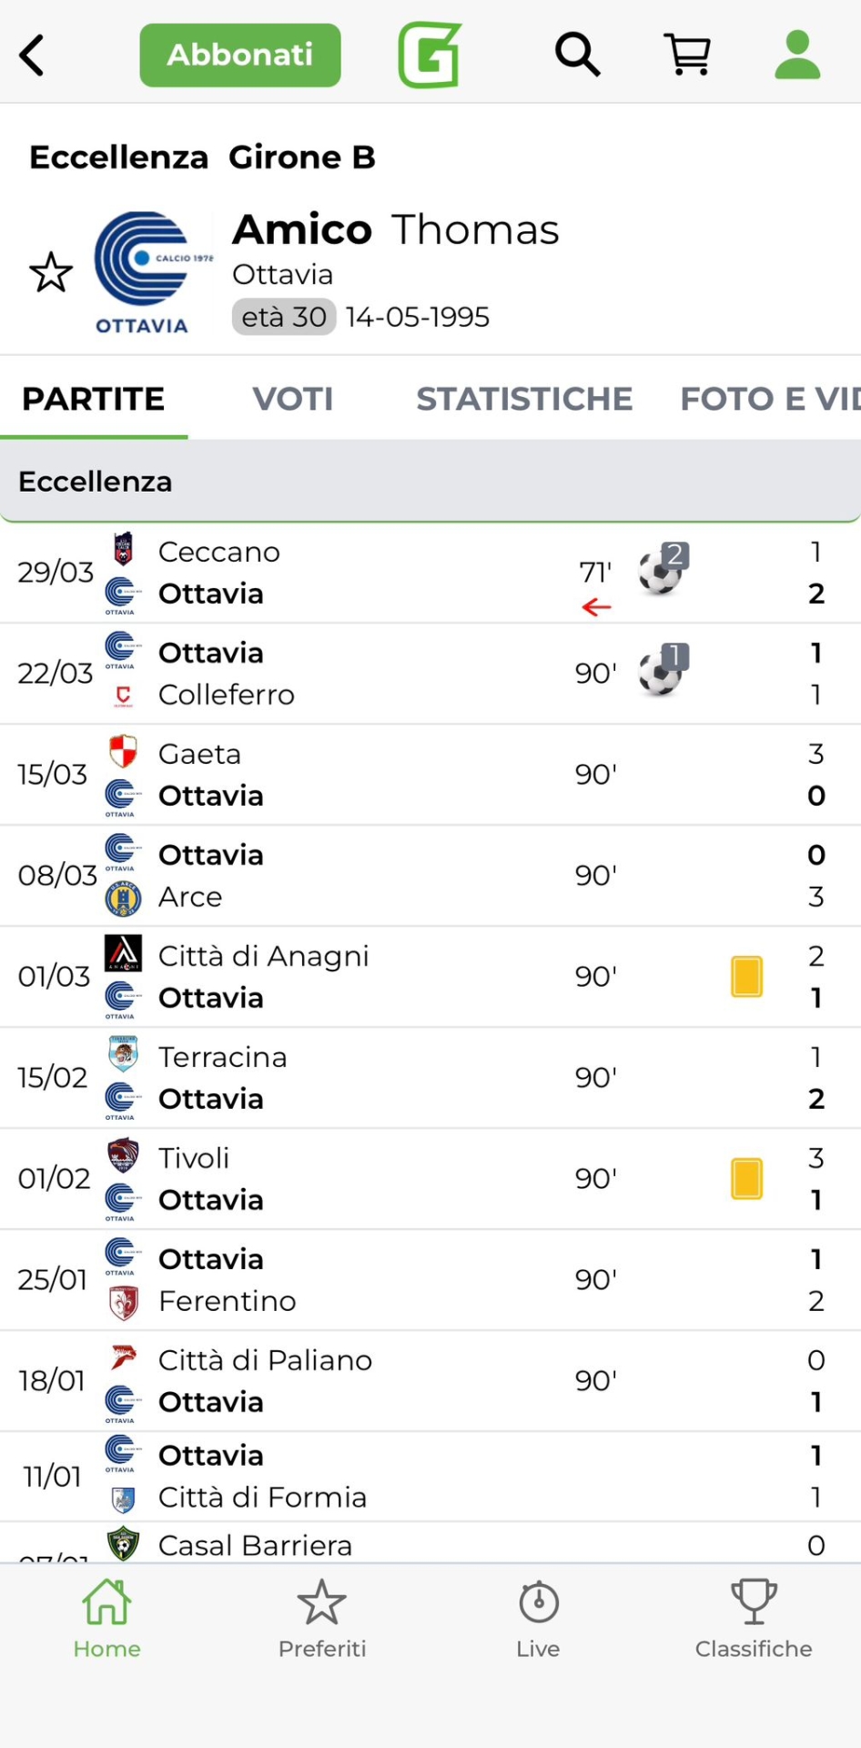Tap the back arrow icon

[x=33, y=56]
